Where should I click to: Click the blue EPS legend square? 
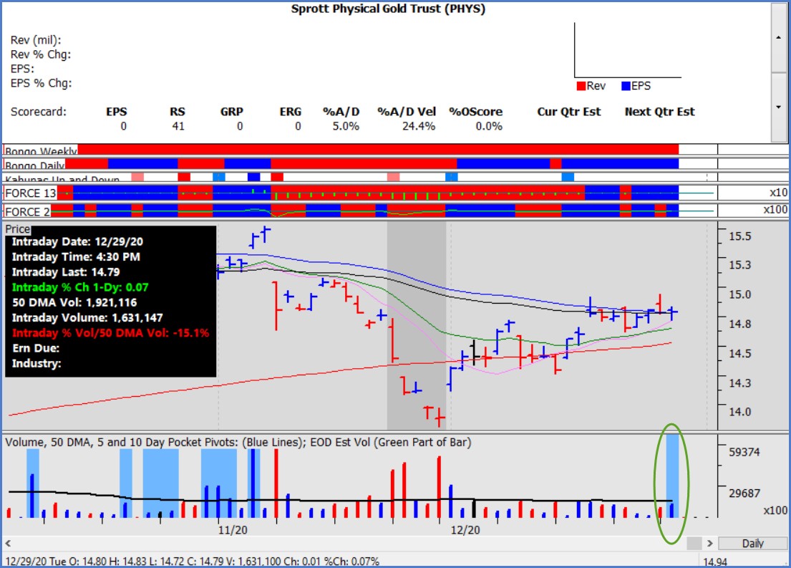pos(625,86)
